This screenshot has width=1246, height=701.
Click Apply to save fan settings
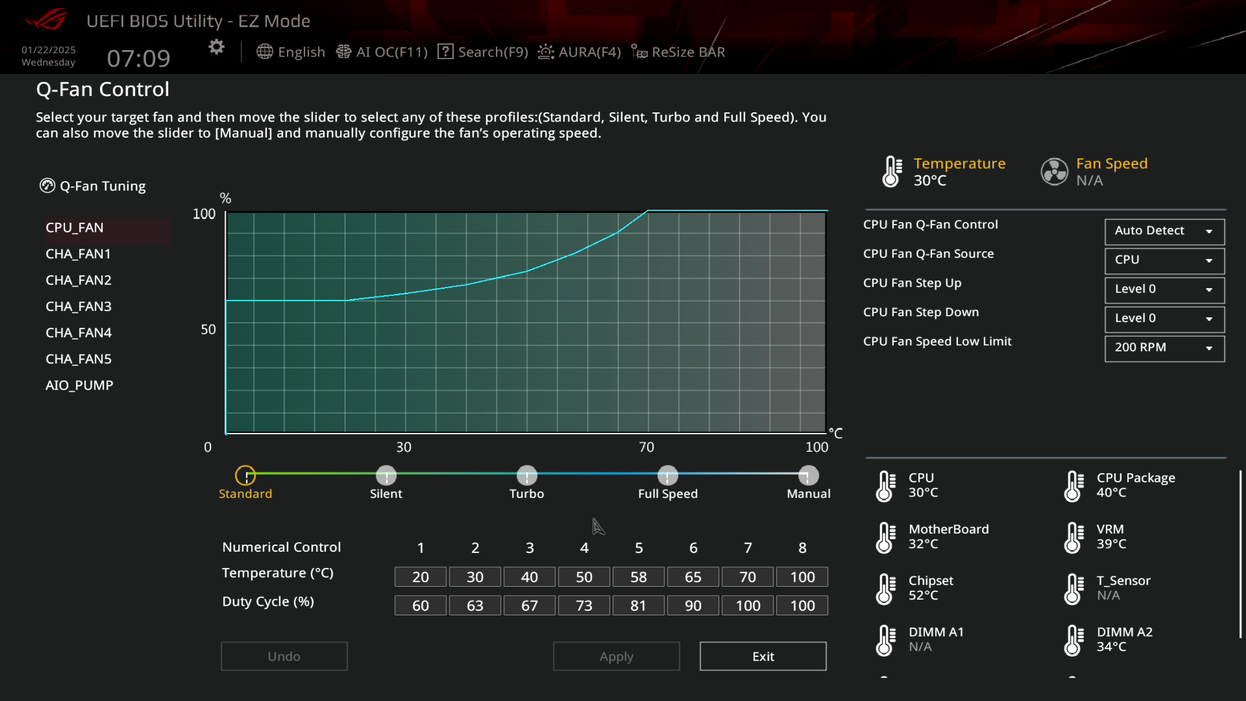616,656
